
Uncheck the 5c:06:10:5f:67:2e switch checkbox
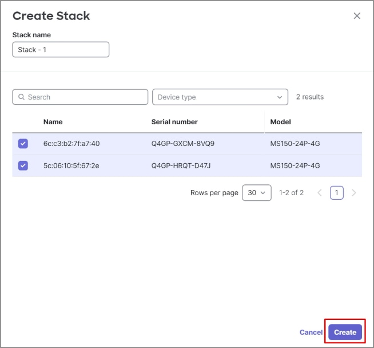click(x=23, y=165)
